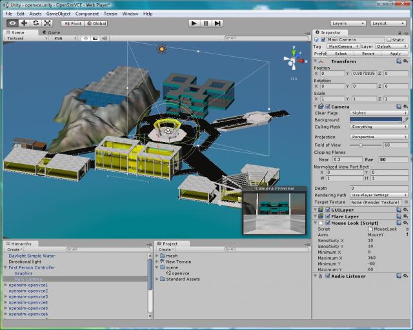The image size is (413, 330).
Task: Select the Rotate tool
Action: 36,23
